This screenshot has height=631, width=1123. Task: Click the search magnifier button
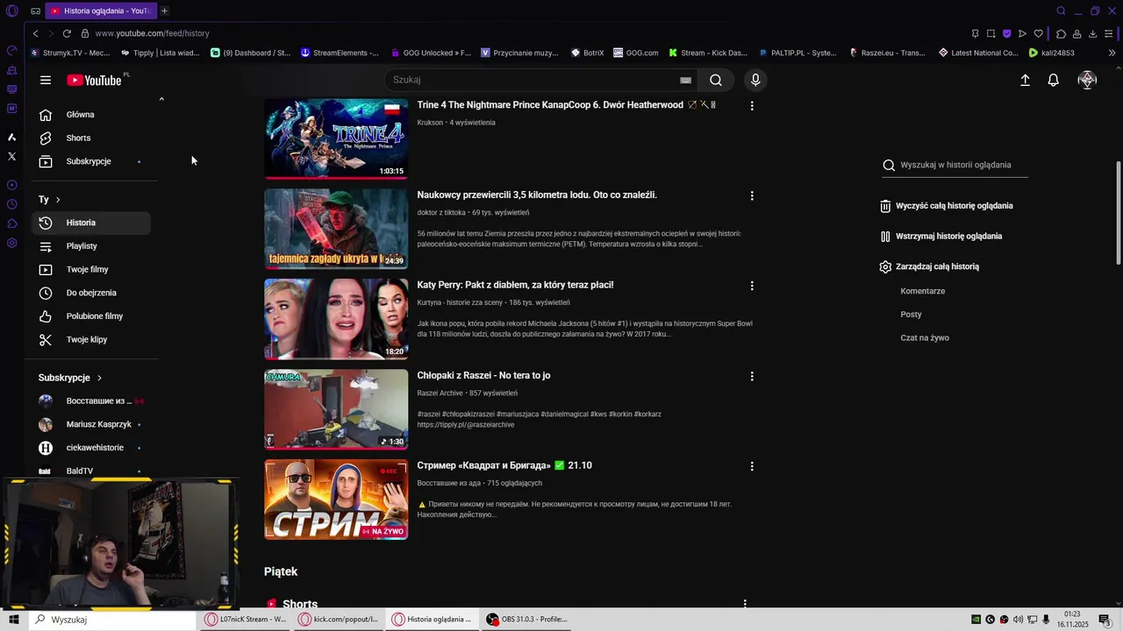(716, 80)
